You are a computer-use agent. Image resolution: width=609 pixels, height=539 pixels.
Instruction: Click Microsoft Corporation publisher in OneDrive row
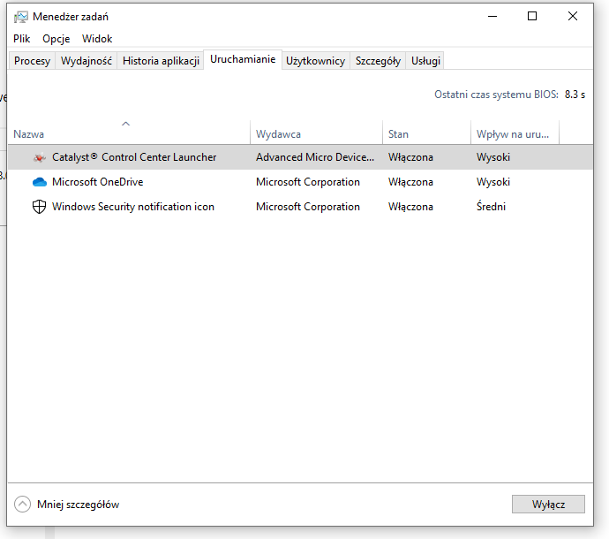[308, 182]
